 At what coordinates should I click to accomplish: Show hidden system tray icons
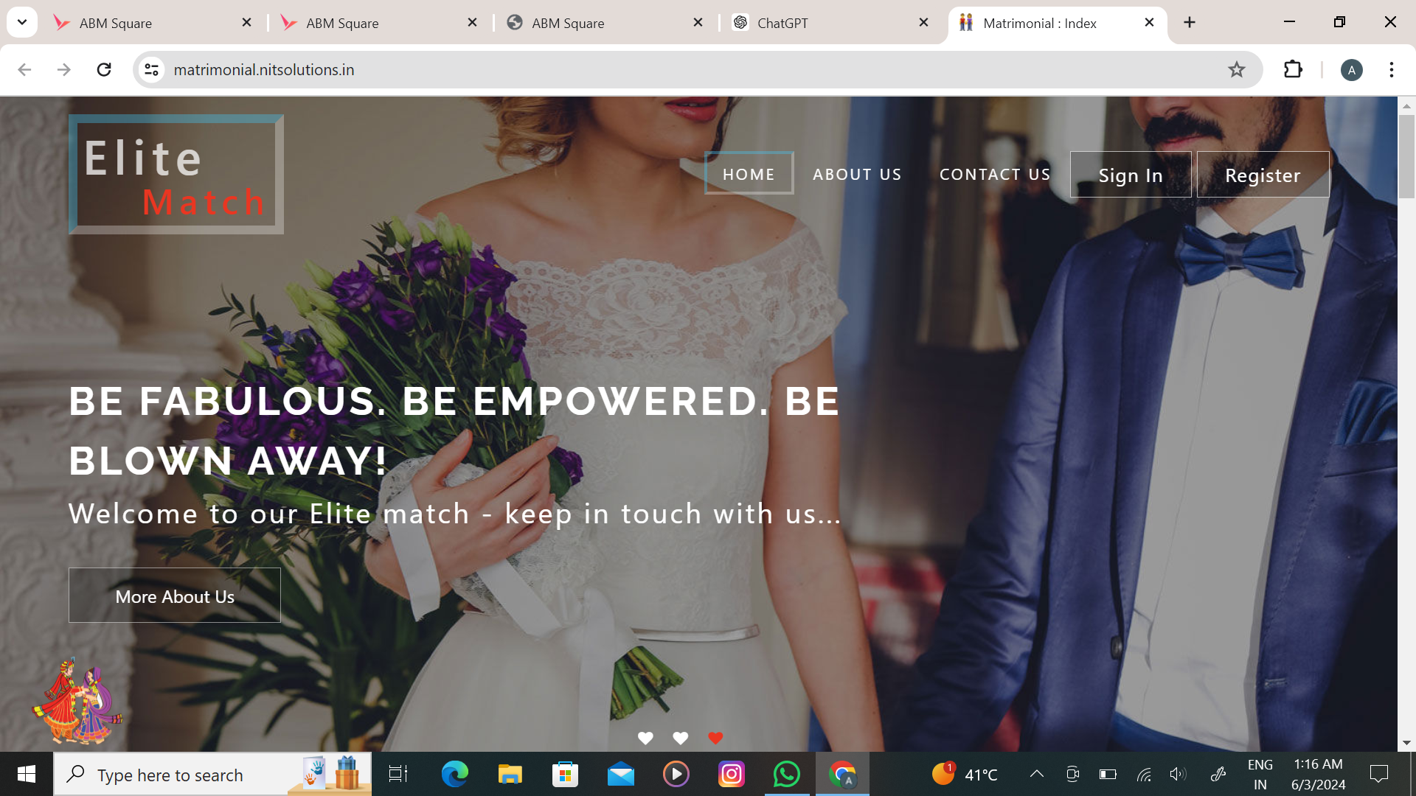(x=1036, y=774)
